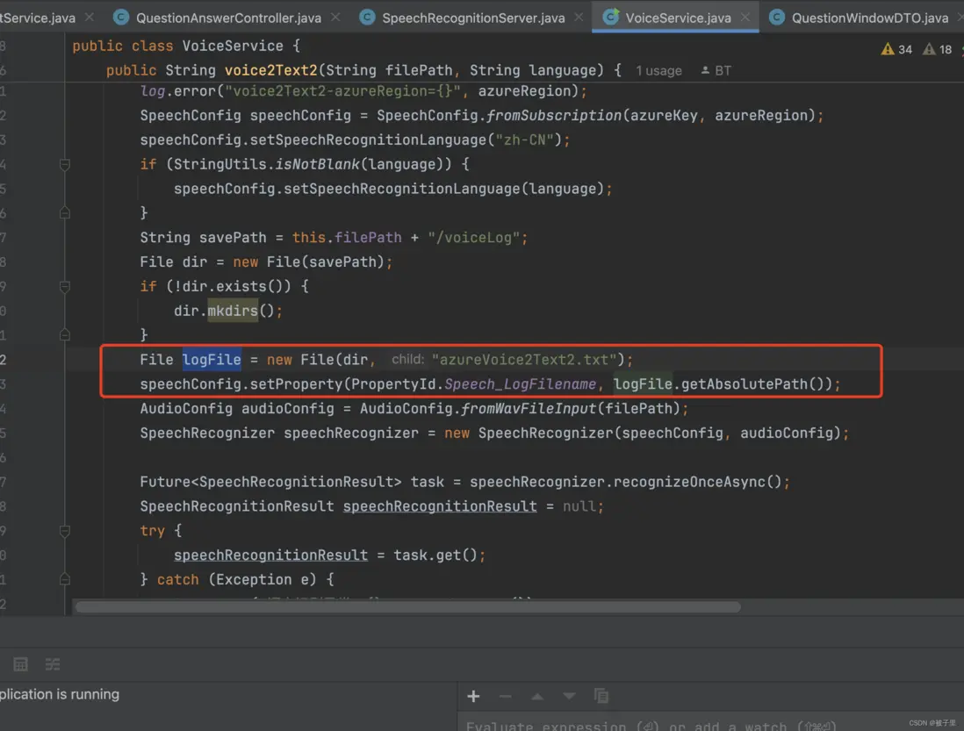Open the QuestionWindowDTO.java tab
Viewport: 964px width, 731px height.
869,18
